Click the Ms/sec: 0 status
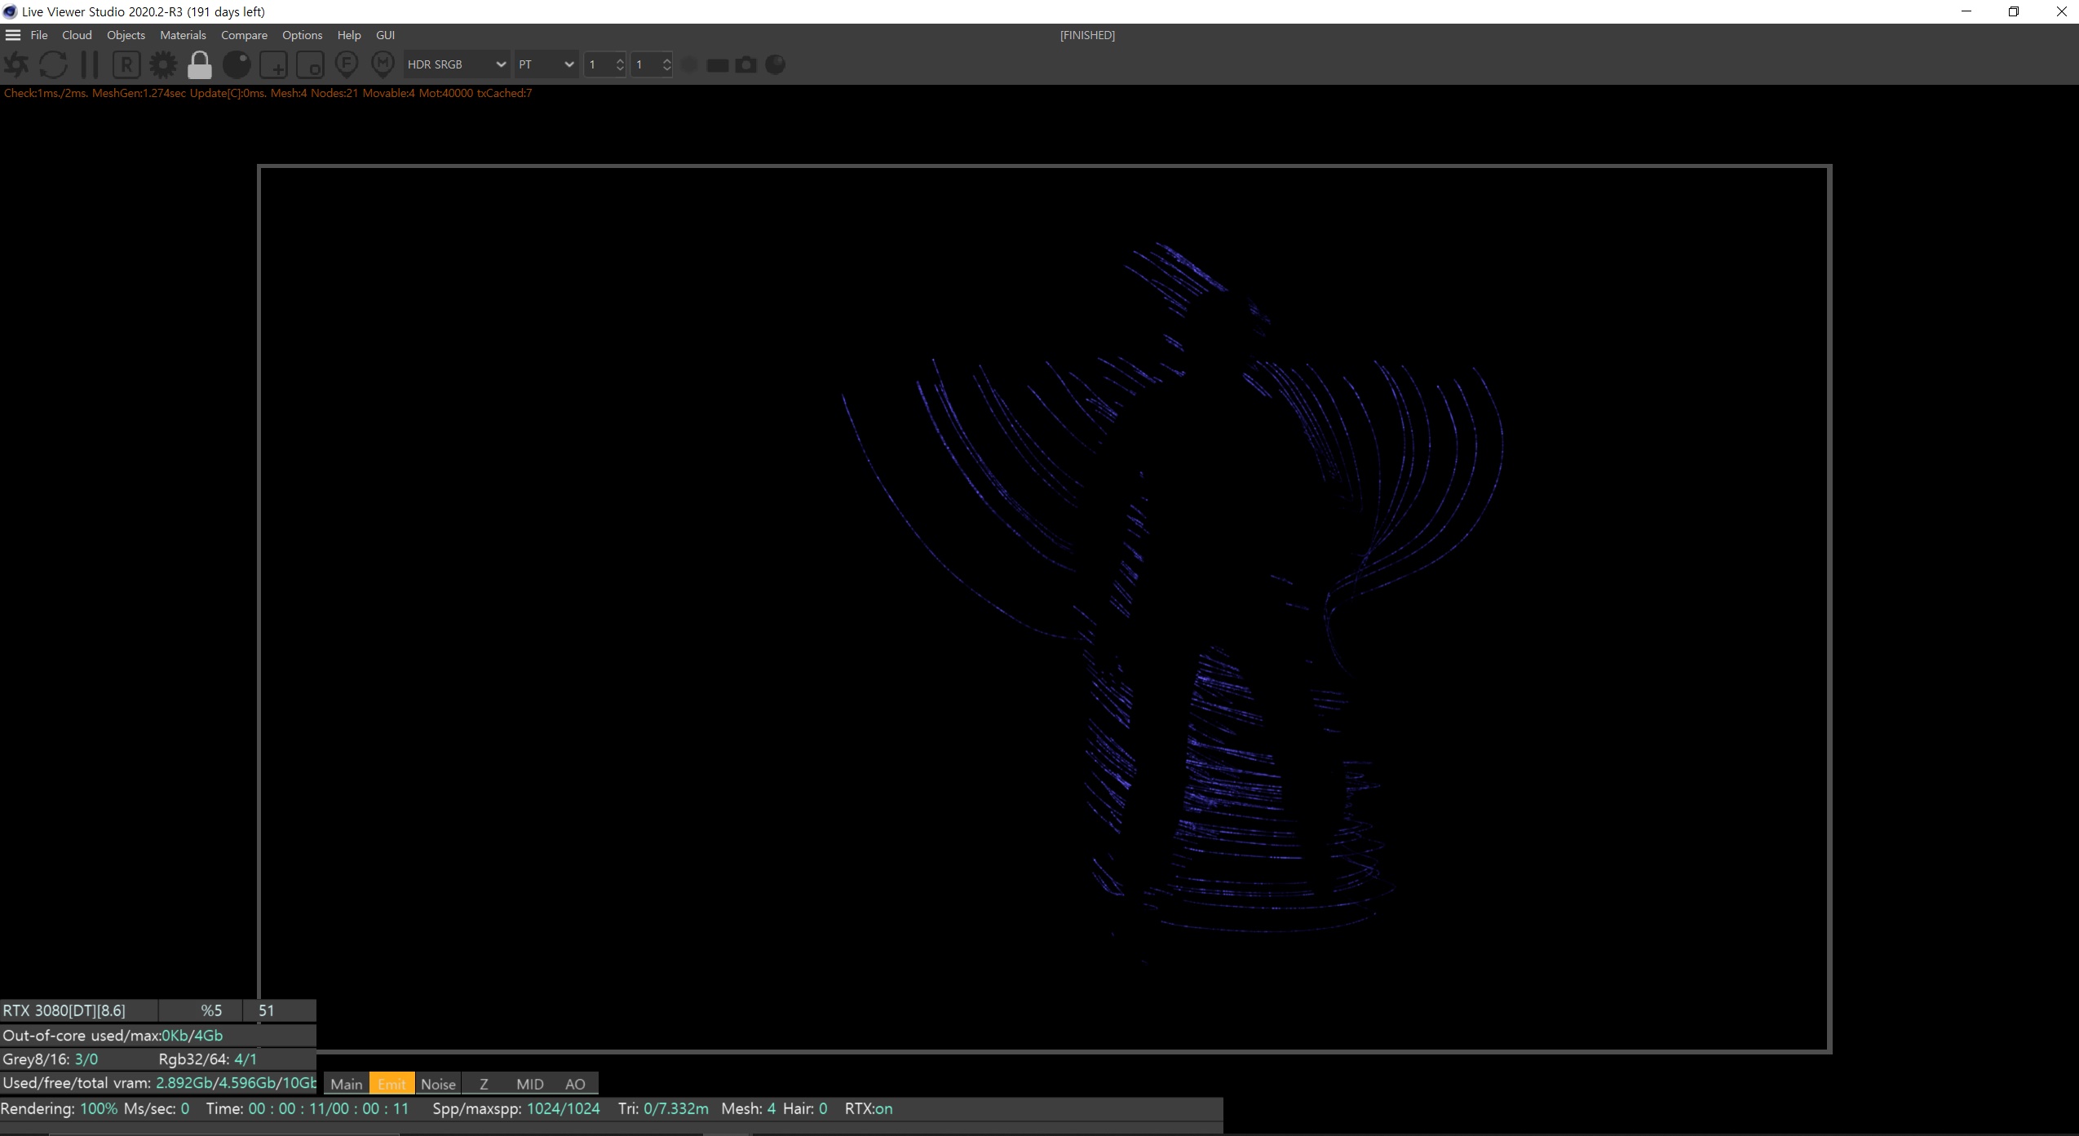 (x=157, y=1108)
